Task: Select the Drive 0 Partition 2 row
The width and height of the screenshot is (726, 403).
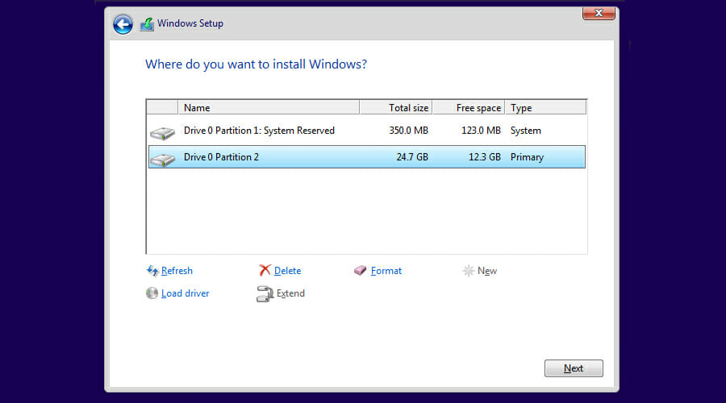Action: pos(367,157)
